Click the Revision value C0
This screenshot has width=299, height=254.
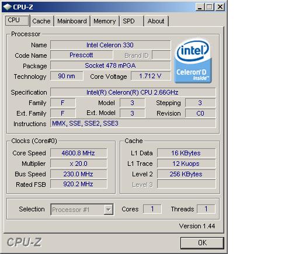point(200,113)
